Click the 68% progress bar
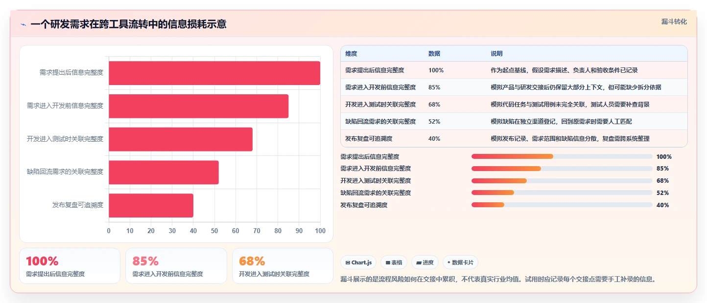Image resolution: width=707 pixels, height=303 pixels. (562, 181)
